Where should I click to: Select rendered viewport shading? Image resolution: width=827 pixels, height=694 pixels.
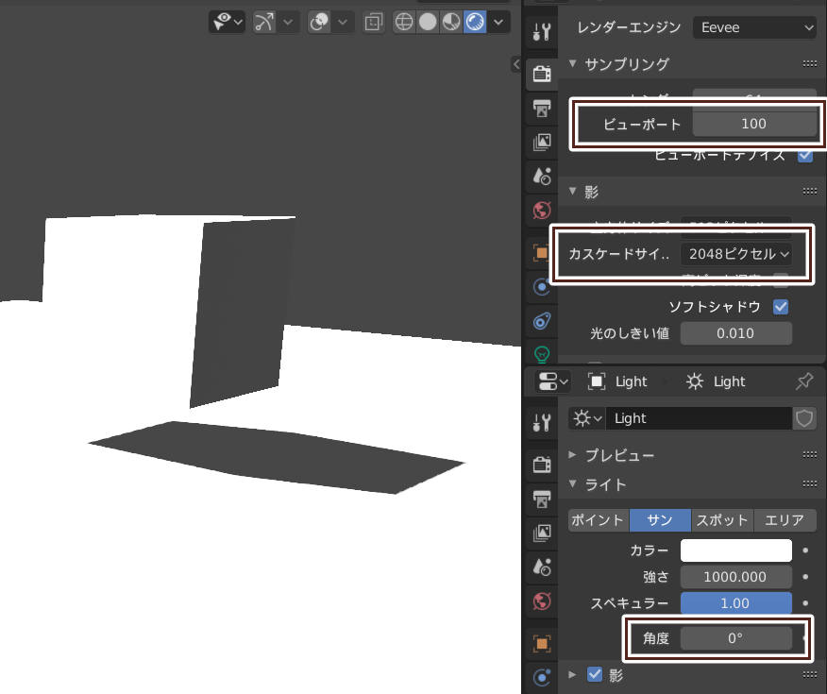tap(475, 22)
